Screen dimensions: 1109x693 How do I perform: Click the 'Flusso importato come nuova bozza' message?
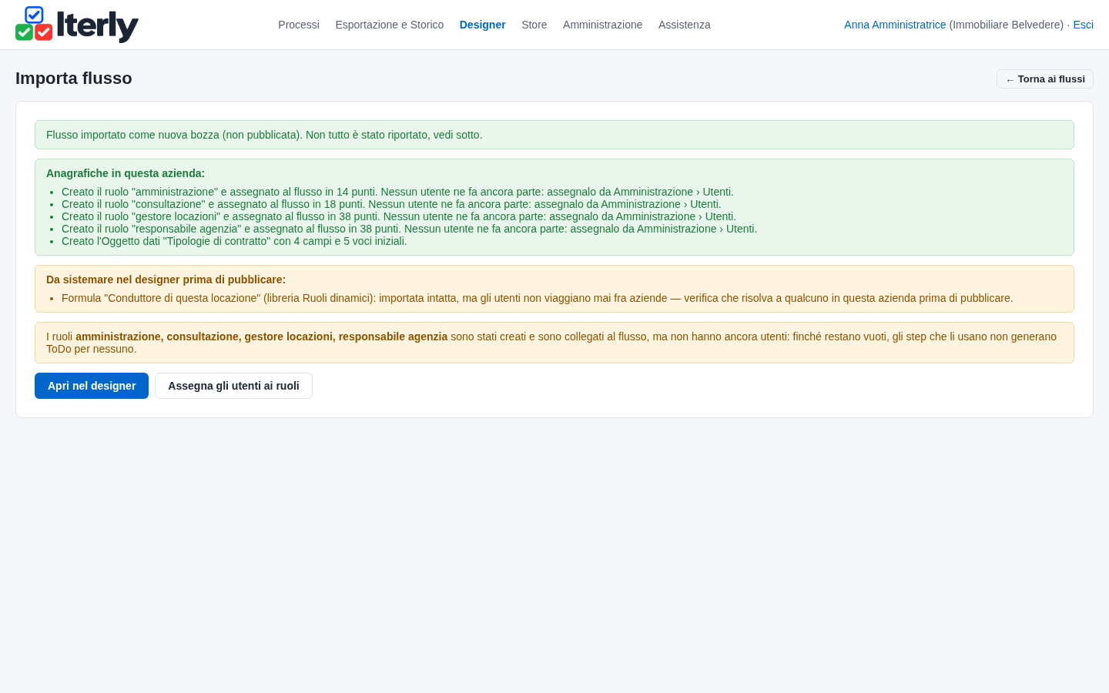[x=554, y=135]
